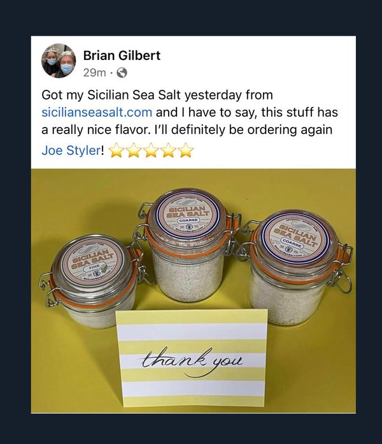This screenshot has width=382, height=444.
Task: Open the 29m post timestamp
Action: 94,73
